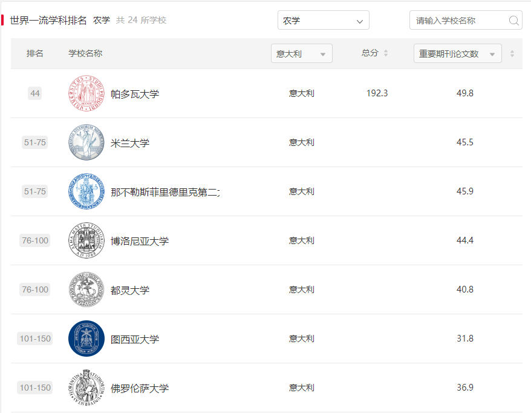This screenshot has width=531, height=413.
Task: Click the ranking banner red accent icon
Action: (5, 19)
